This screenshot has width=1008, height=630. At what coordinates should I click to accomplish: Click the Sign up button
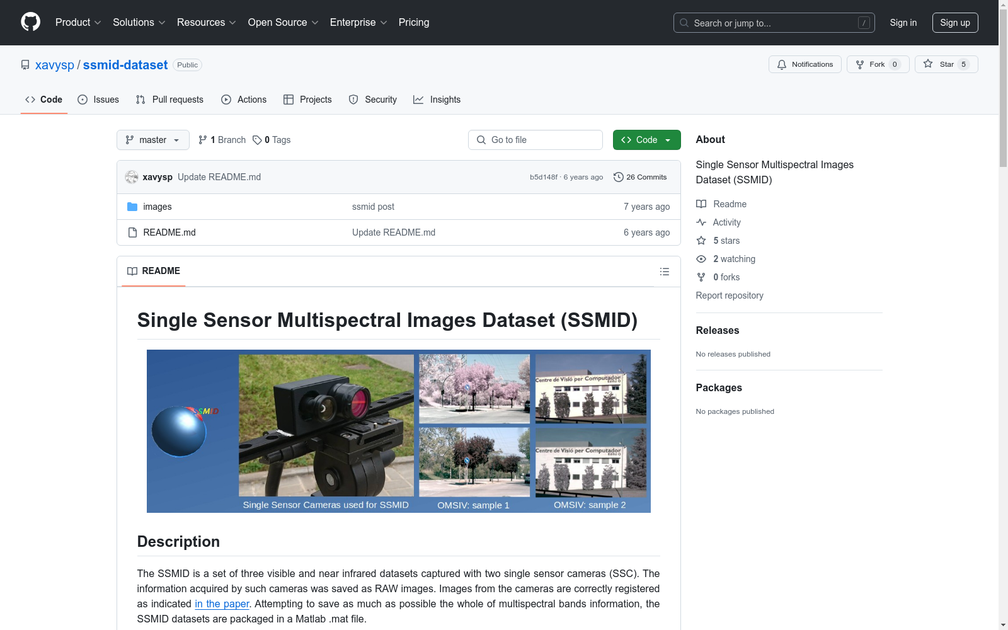click(955, 23)
